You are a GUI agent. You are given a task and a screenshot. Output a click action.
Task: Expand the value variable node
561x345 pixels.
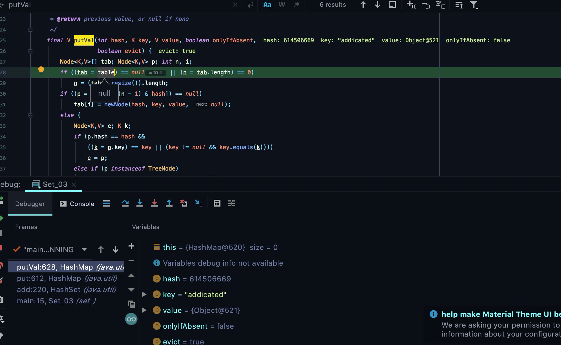[144, 310]
